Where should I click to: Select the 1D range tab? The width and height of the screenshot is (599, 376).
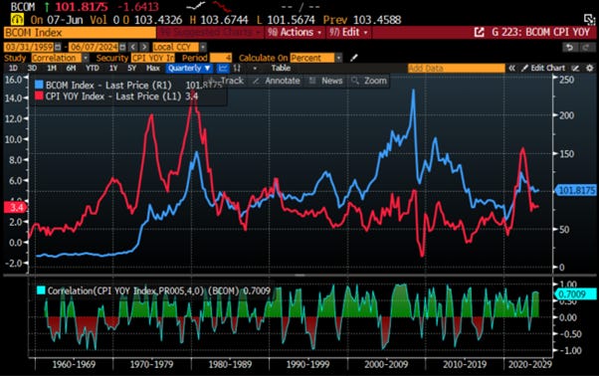tap(13, 69)
